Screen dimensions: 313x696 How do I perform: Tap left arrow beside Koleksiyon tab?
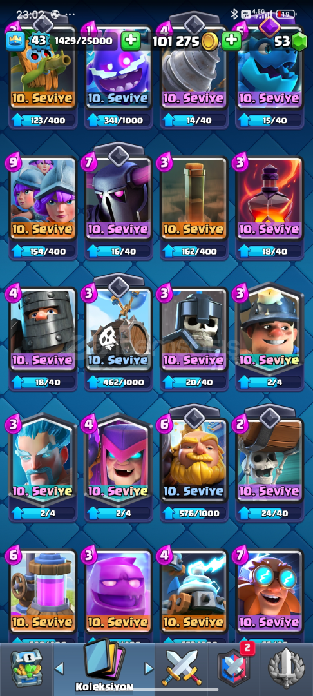59,668
